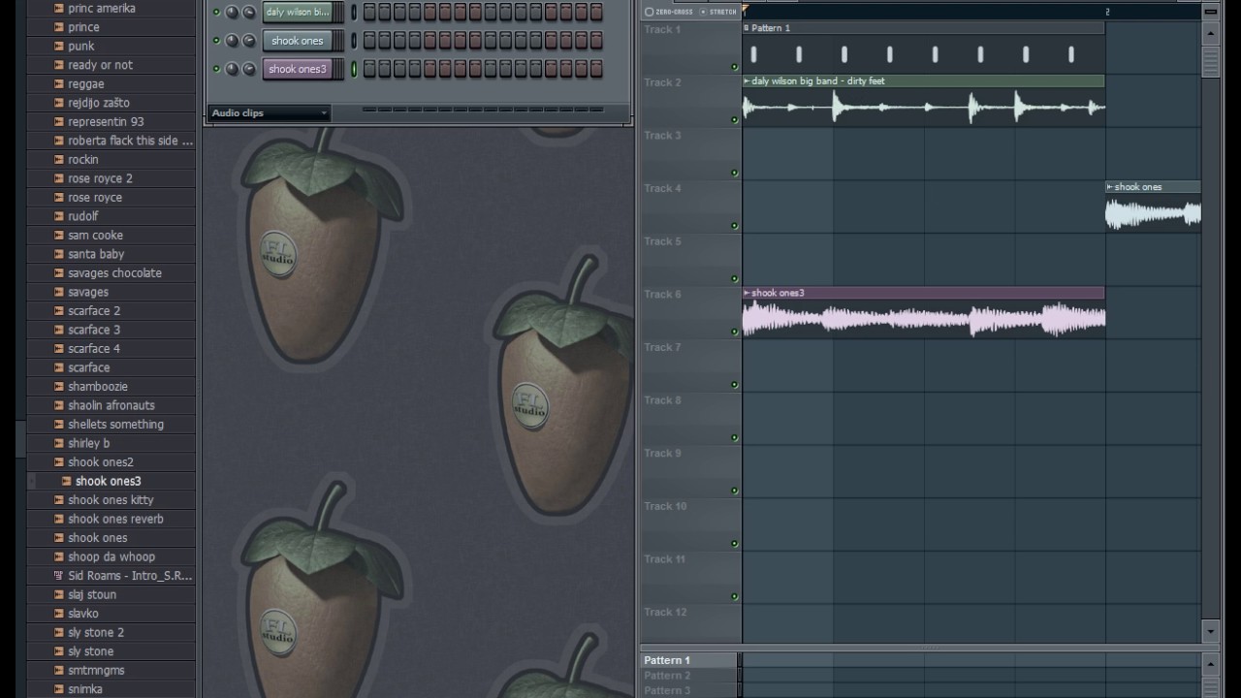This screenshot has height=698, width=1241.
Task: Click the pattern list scrollbar up arrow
Action: click(1210, 664)
